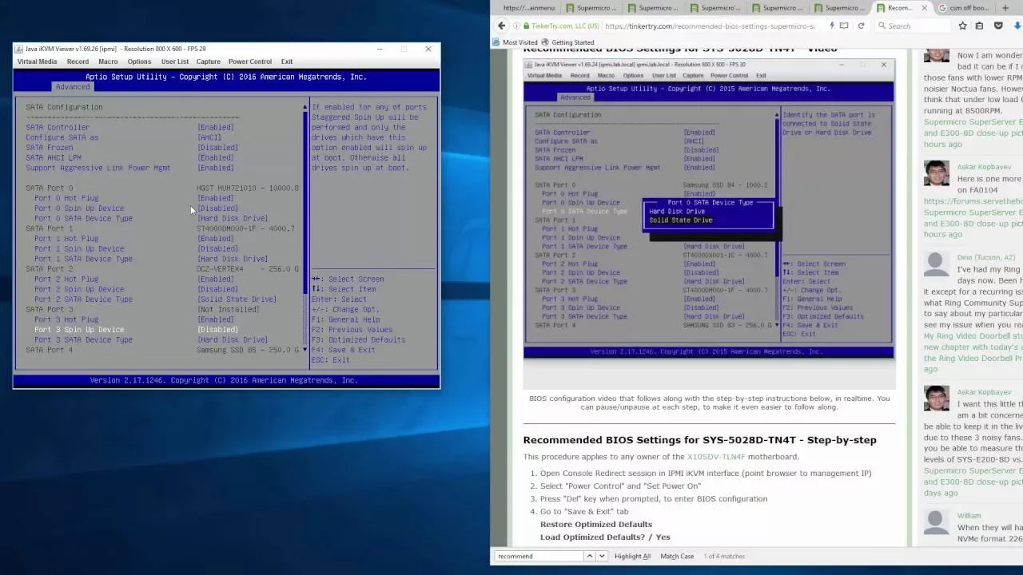This screenshot has width=1023, height=575.
Task: Open the Macro menu in iKVM Viewer
Action: tap(108, 61)
